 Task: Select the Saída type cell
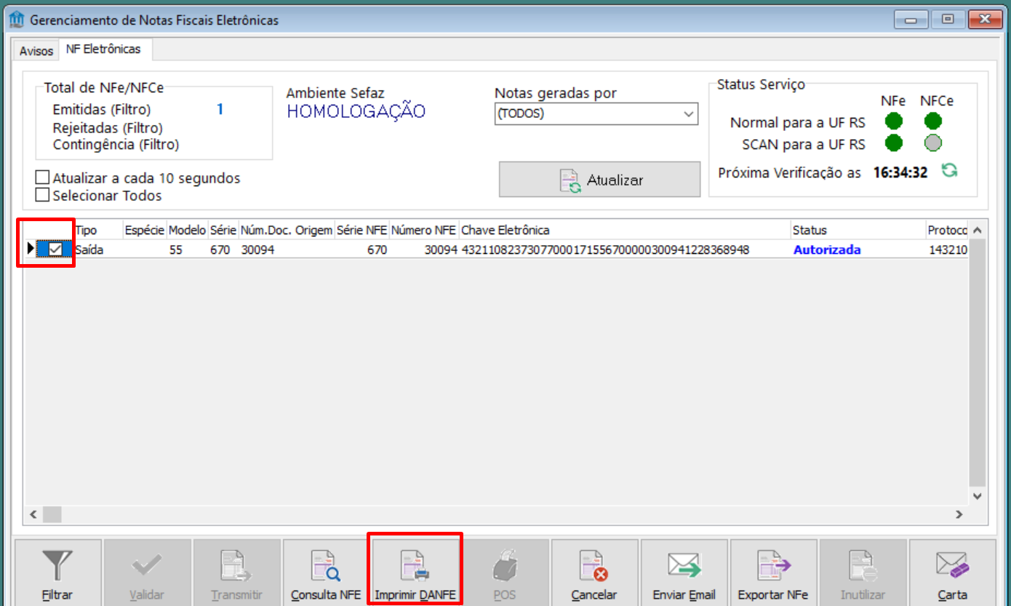pyautogui.click(x=98, y=250)
